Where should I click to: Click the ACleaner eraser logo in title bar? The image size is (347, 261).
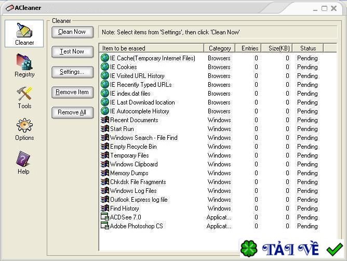pyautogui.click(x=9, y=8)
